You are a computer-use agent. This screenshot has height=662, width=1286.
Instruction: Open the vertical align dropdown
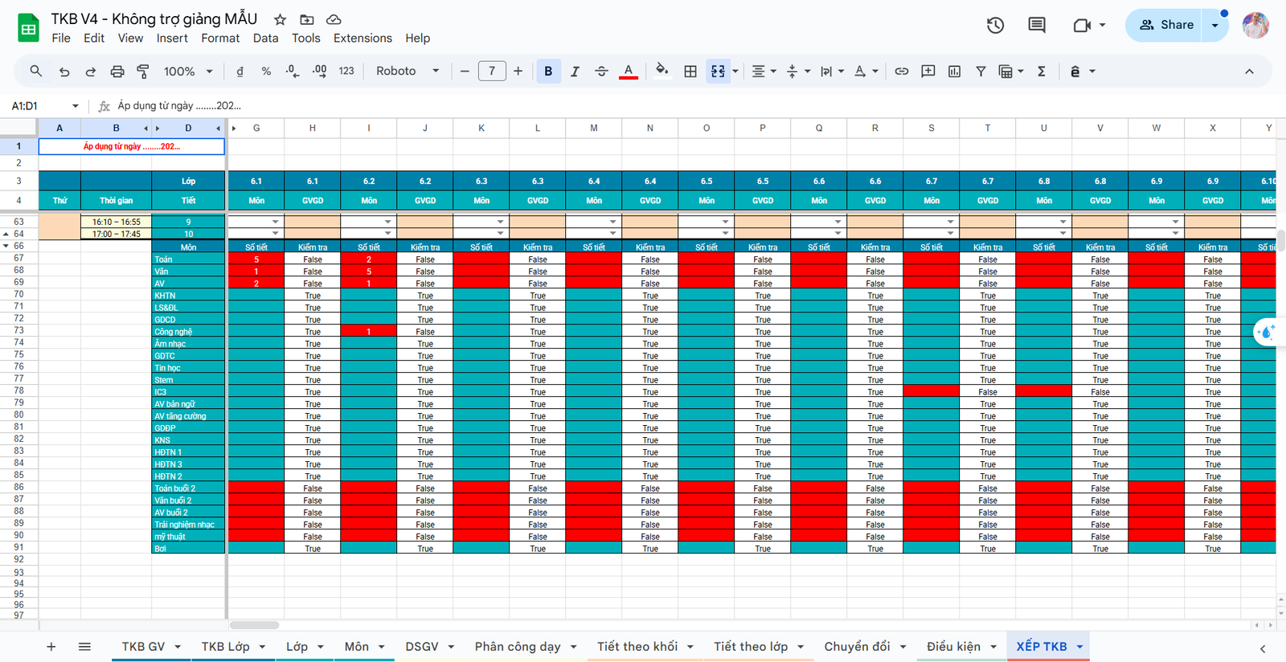click(798, 72)
